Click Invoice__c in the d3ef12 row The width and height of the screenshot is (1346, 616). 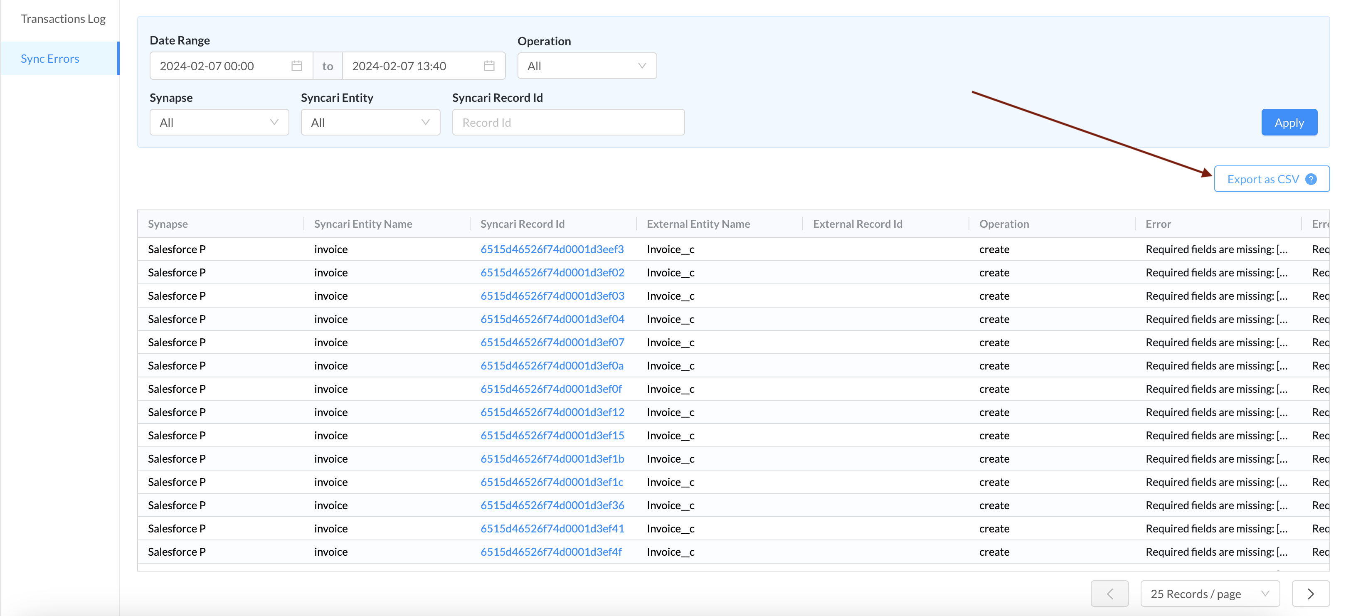pos(671,412)
